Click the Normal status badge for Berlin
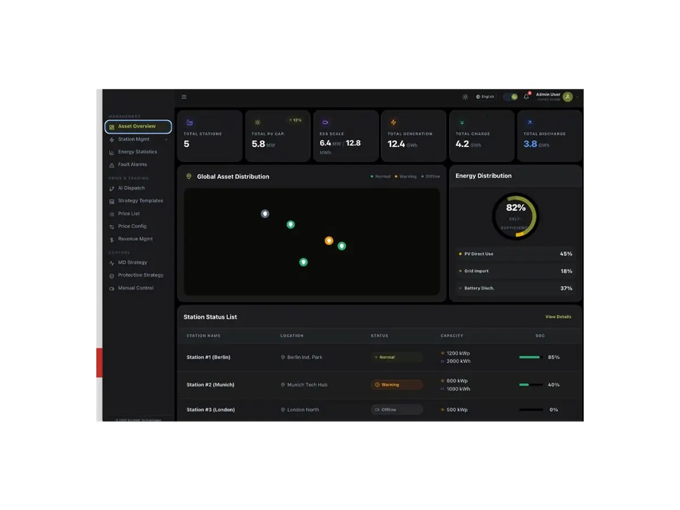The image size is (680, 510). pyautogui.click(x=397, y=358)
